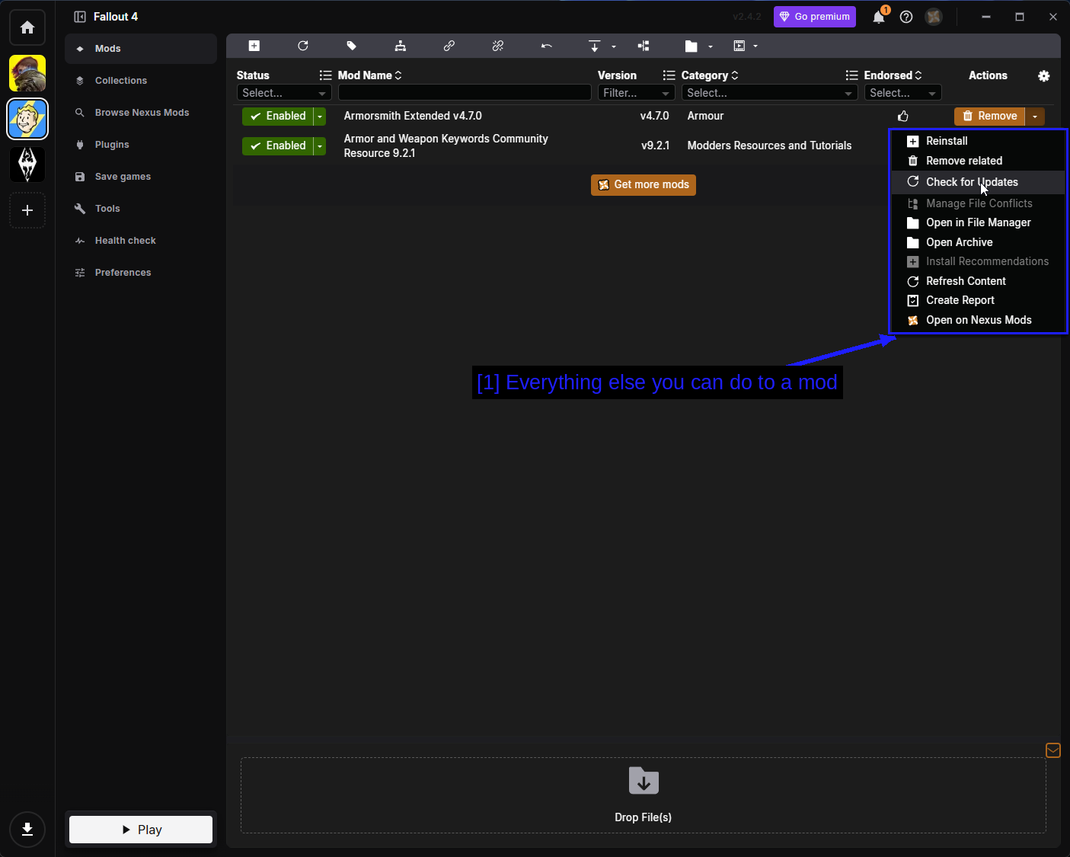This screenshot has width=1070, height=857.
Task: Open the notifications bell icon
Action: point(879,17)
